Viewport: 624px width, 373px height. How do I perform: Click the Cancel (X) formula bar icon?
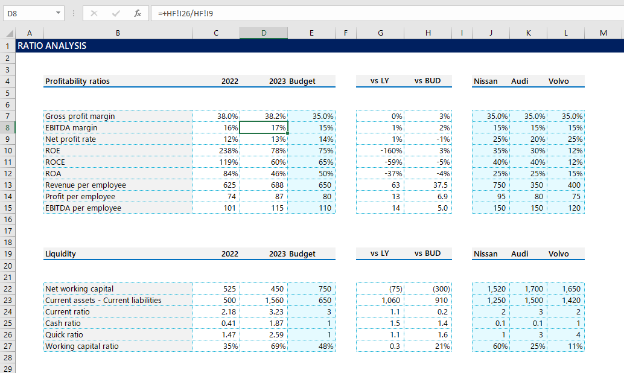(x=94, y=13)
